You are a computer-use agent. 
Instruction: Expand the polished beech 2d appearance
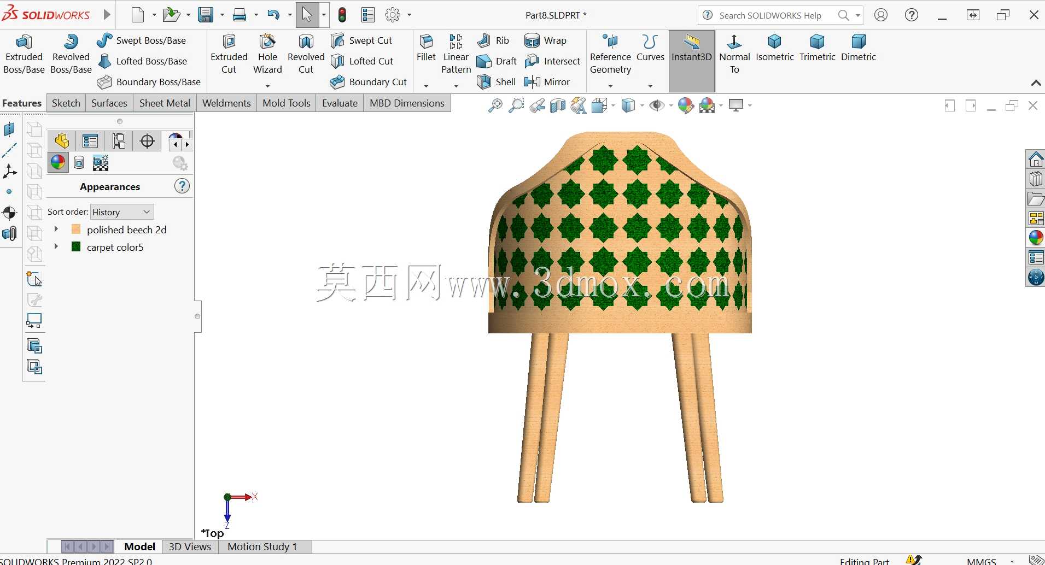(x=56, y=229)
